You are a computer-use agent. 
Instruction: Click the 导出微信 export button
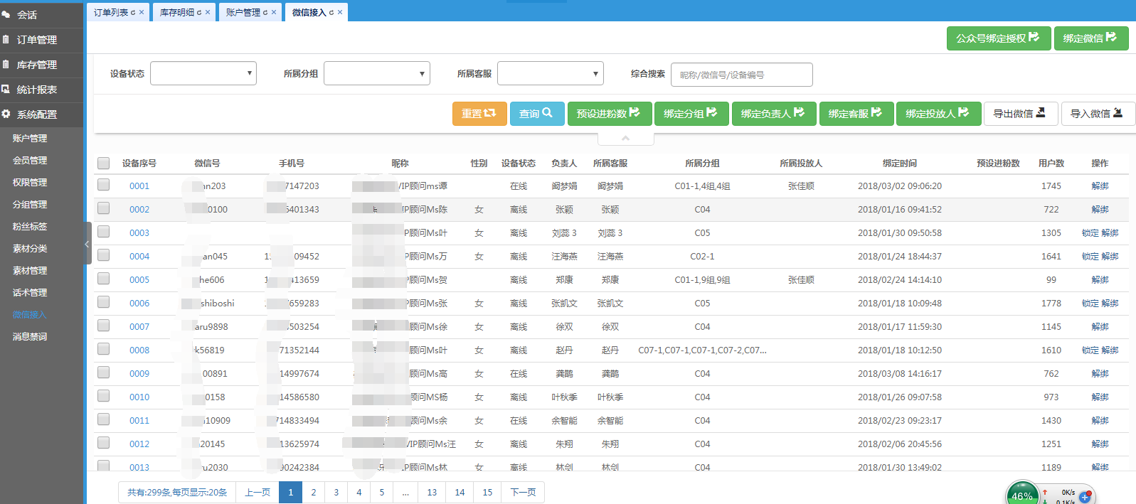[1021, 114]
